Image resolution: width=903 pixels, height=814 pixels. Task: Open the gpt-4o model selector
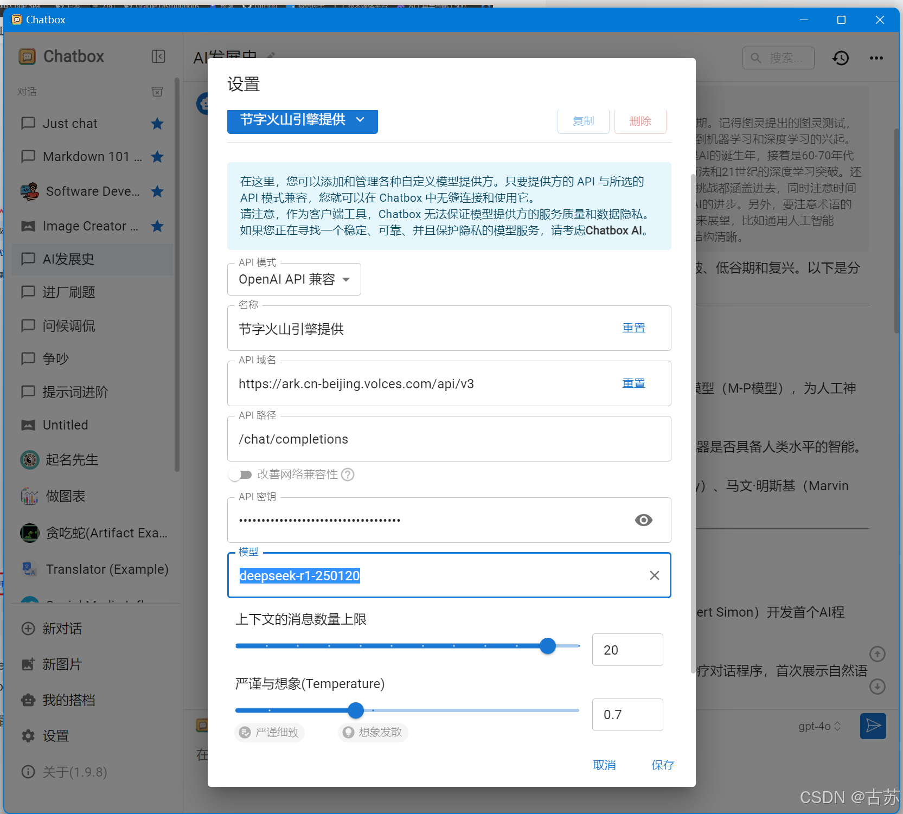(x=819, y=726)
